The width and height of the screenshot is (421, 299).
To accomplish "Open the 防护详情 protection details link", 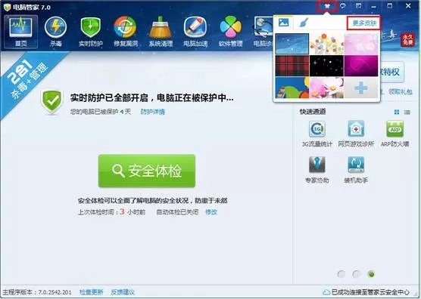I will pyautogui.click(x=153, y=112).
